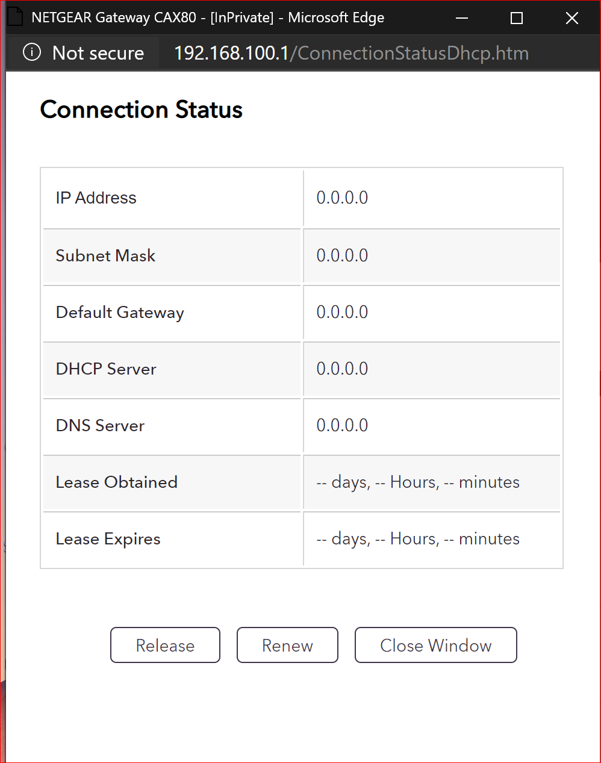601x763 pixels.
Task: Click the Not secure label text
Action: [x=98, y=53]
